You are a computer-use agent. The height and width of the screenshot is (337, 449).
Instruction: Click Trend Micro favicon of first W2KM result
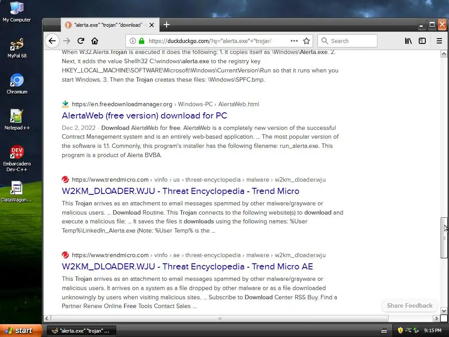tap(65, 179)
